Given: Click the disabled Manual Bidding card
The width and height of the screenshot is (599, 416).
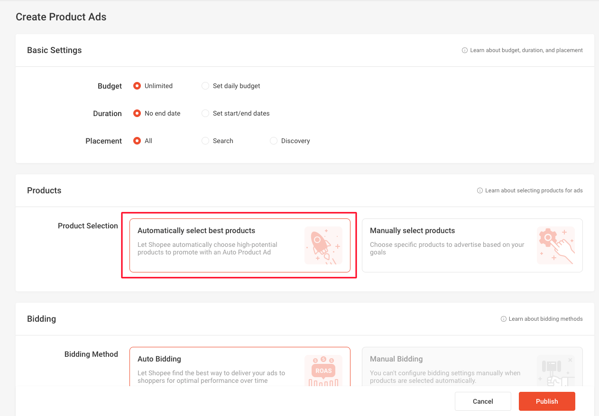Looking at the screenshot, I should point(472,367).
